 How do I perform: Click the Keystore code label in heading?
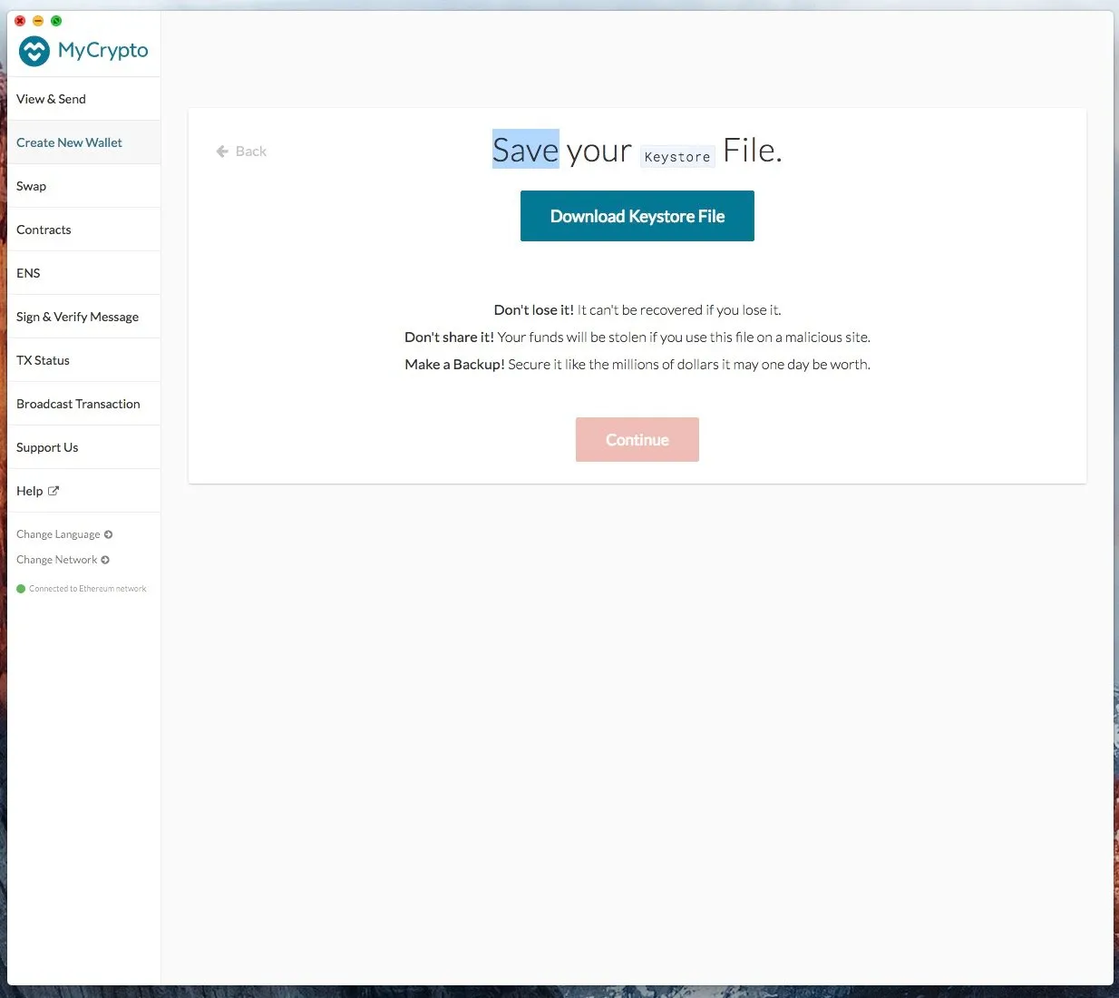click(677, 157)
